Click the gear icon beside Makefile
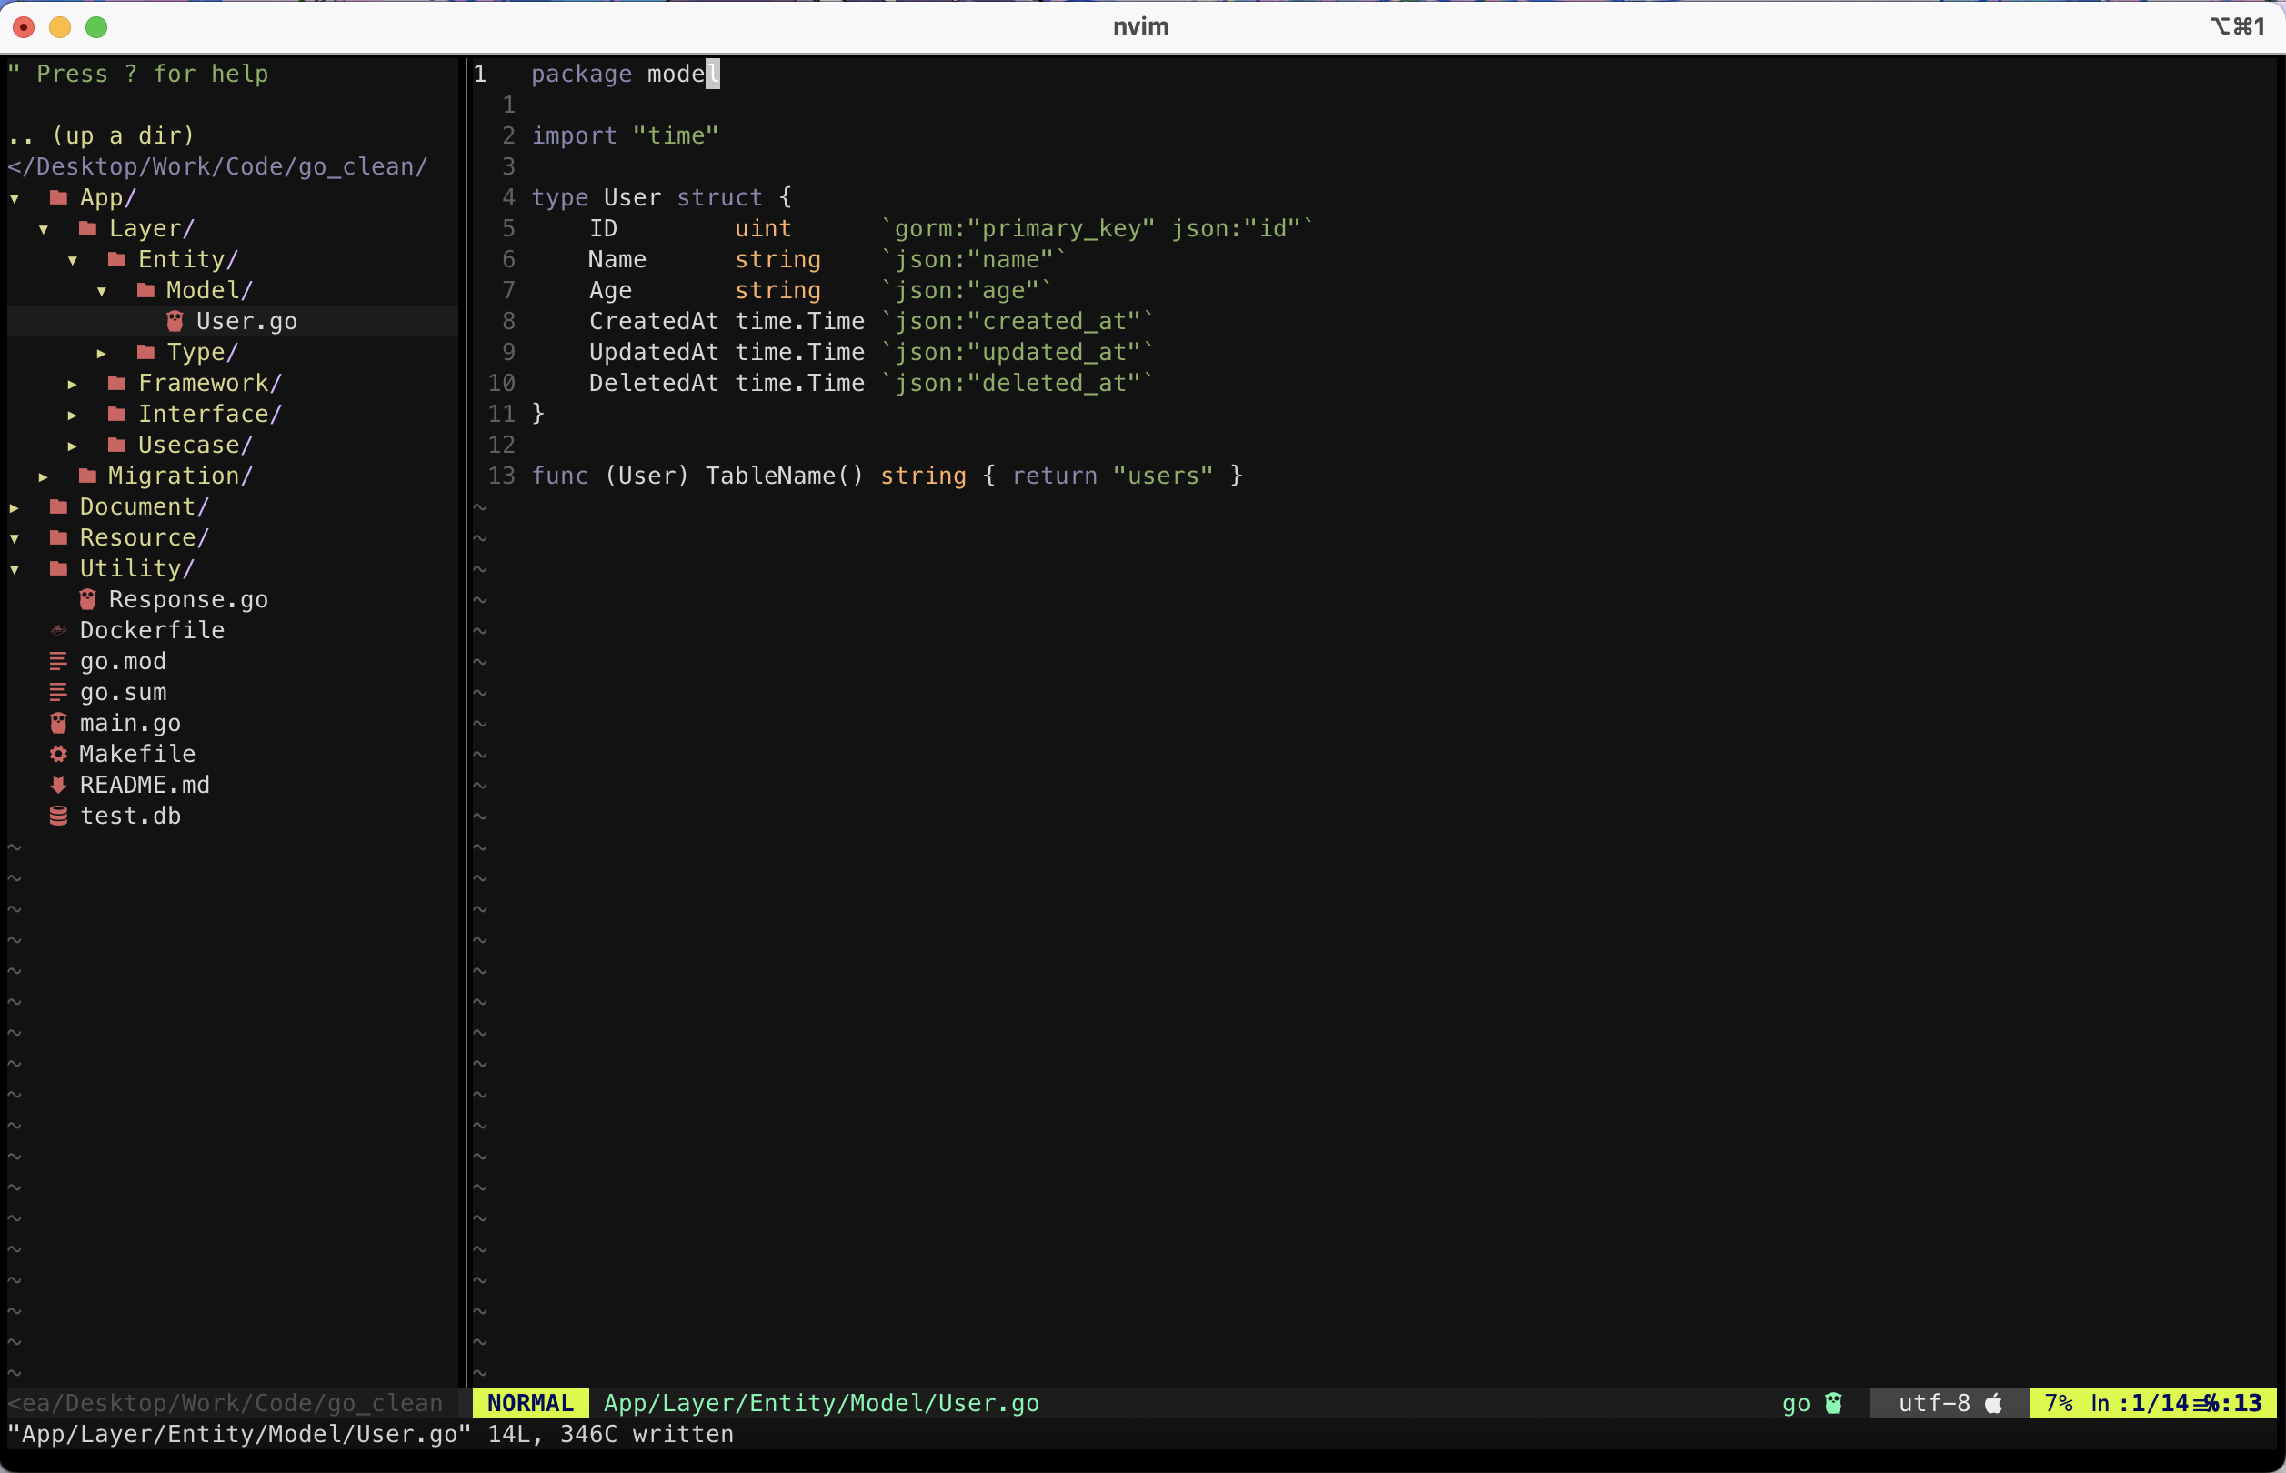The height and width of the screenshot is (1473, 2286). click(x=58, y=754)
